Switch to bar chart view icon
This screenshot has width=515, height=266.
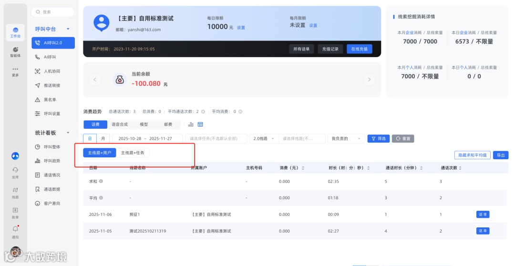click(191, 124)
